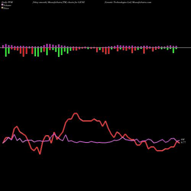The image size is (191, 191).
Task: Click the magenta Volume legend swatch
Action: click(x=2, y=5)
